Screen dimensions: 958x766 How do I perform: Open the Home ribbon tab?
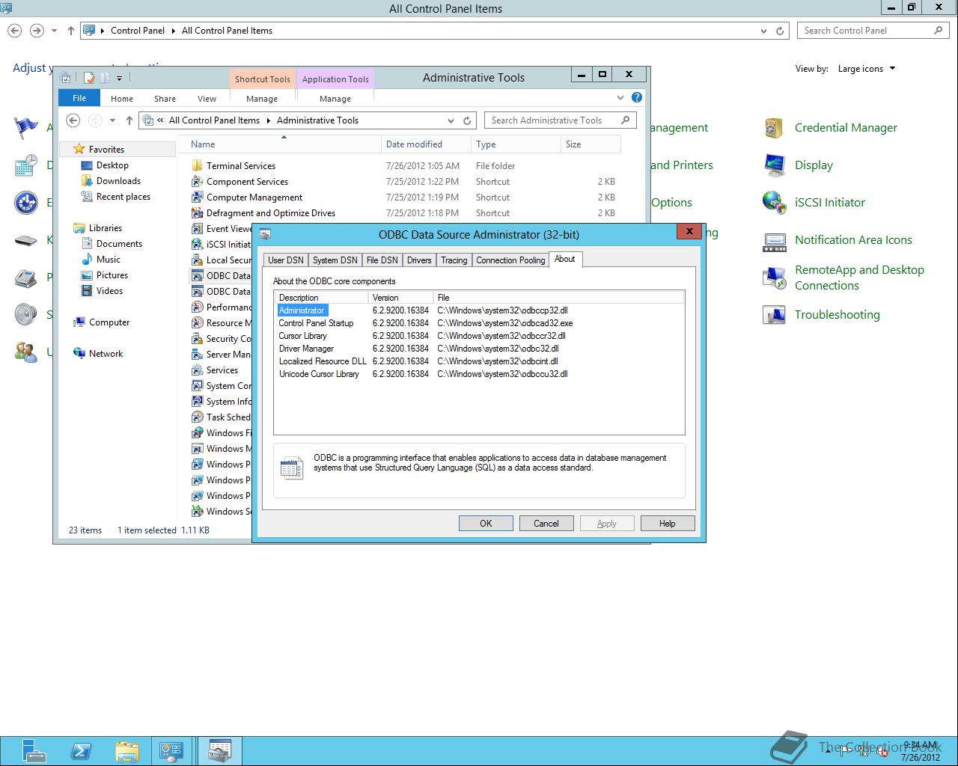click(x=122, y=99)
